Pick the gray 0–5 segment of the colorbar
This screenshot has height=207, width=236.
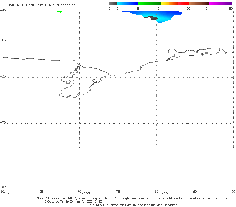[113, 4]
